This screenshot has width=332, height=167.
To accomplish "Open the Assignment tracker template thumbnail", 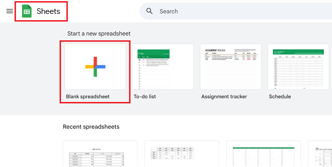I will 231,67.
